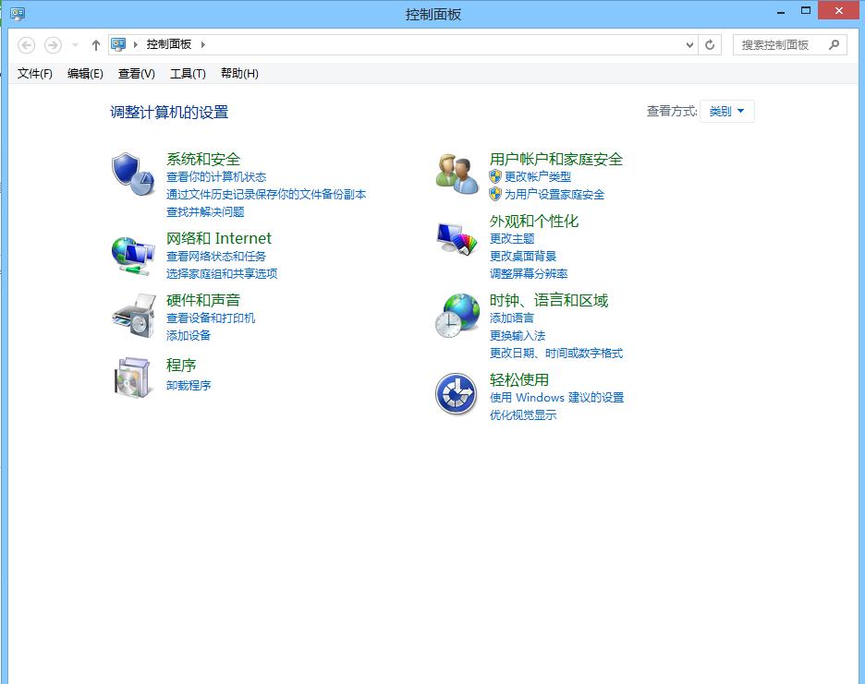This screenshot has width=865, height=684.
Task: Open the 文件(F) menu
Action: 35,74
